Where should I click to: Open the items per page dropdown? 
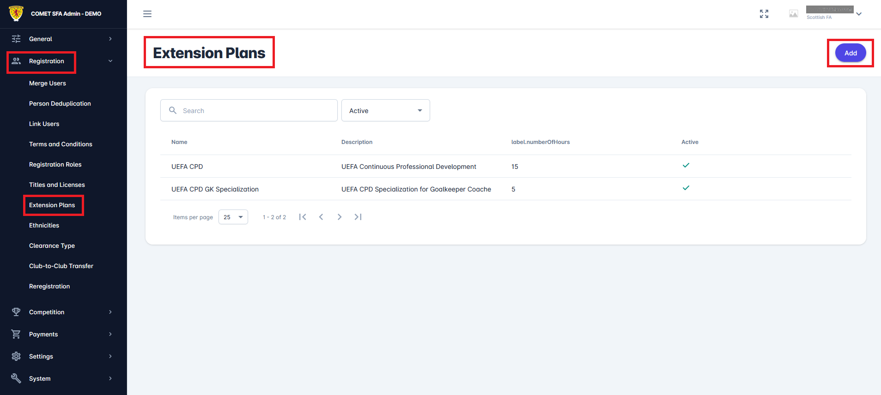233,217
